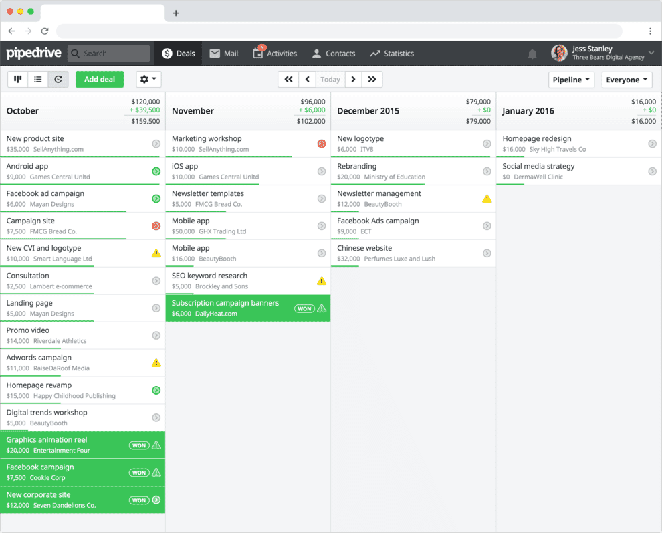662x533 pixels.
Task: Click the Add deal button
Action: click(100, 79)
